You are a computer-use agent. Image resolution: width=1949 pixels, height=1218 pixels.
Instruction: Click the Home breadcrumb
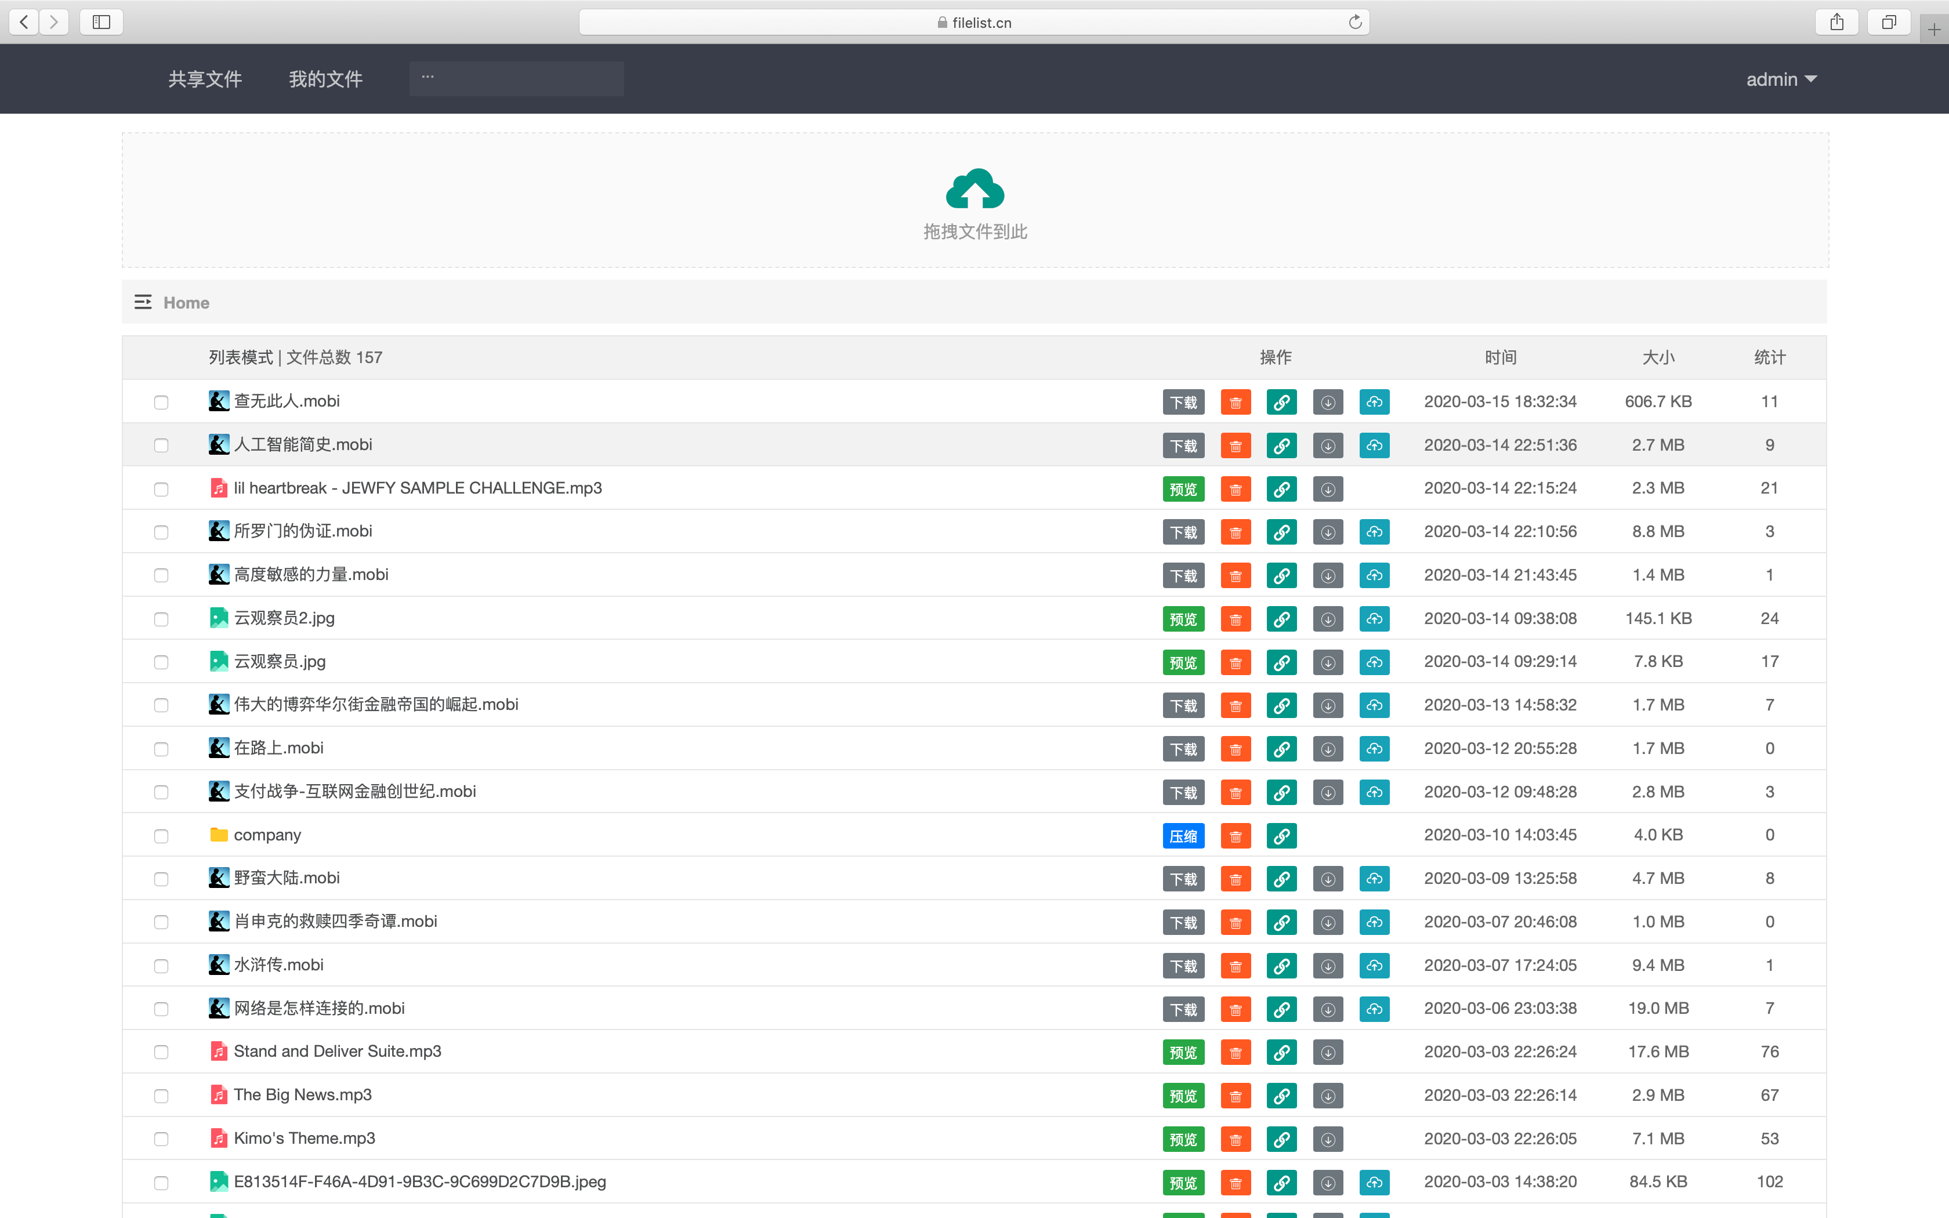click(186, 303)
